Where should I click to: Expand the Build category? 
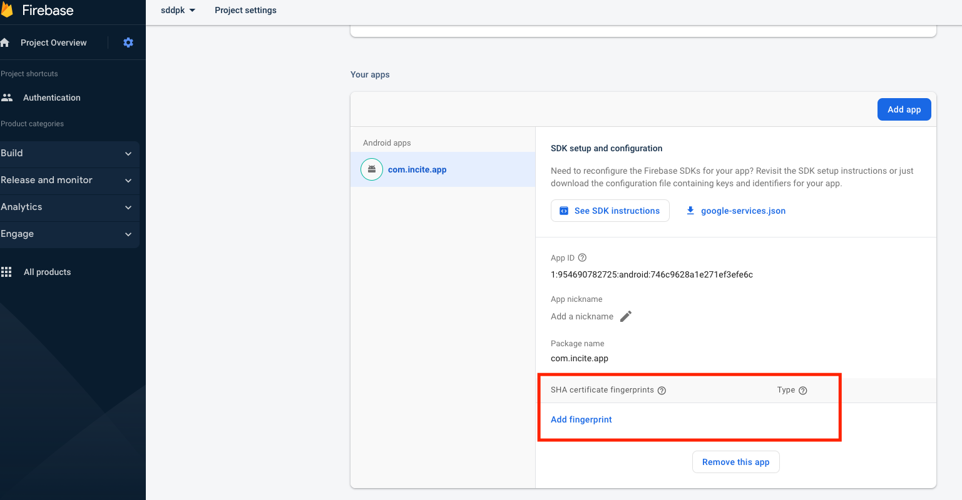pos(69,154)
